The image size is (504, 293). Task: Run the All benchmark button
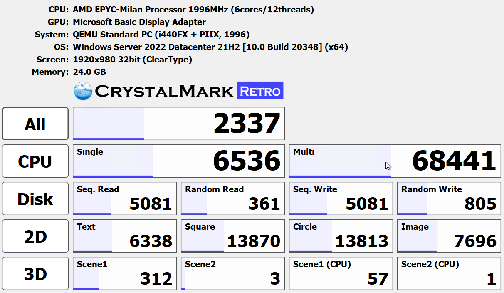click(x=35, y=124)
